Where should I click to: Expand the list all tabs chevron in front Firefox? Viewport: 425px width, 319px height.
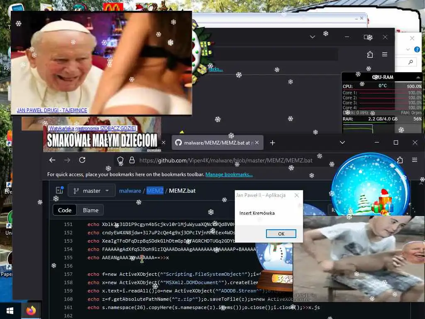pos(342,142)
